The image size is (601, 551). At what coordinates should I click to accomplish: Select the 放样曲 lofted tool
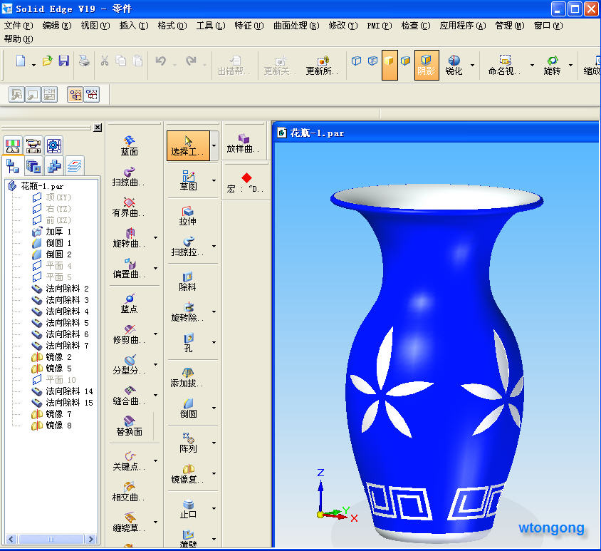pyautogui.click(x=244, y=143)
